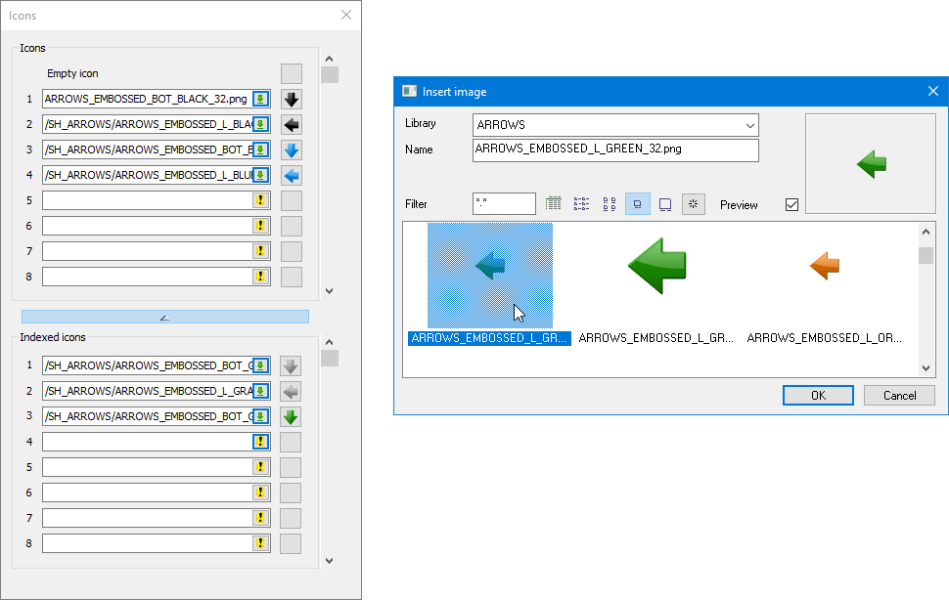The height and width of the screenshot is (600, 949).
Task: Toggle the Preview checkbox
Action: 791,205
